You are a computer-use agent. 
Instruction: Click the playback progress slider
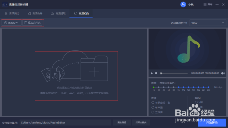[174, 73]
